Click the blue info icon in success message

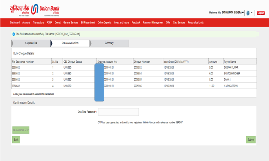tap(13, 34)
